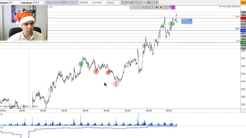The image size is (246, 138).
Task: Click the blue 1279.3 price tooltip box
Action: point(187,21)
